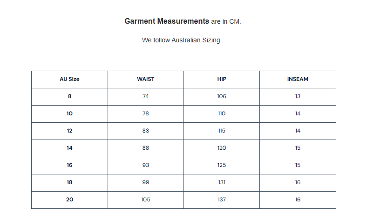The height and width of the screenshot is (220, 367).
Task: Click the size 20 row label
Action: pos(69,200)
